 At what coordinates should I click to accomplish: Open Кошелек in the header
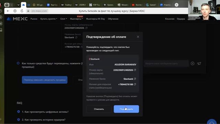coord(170,19)
